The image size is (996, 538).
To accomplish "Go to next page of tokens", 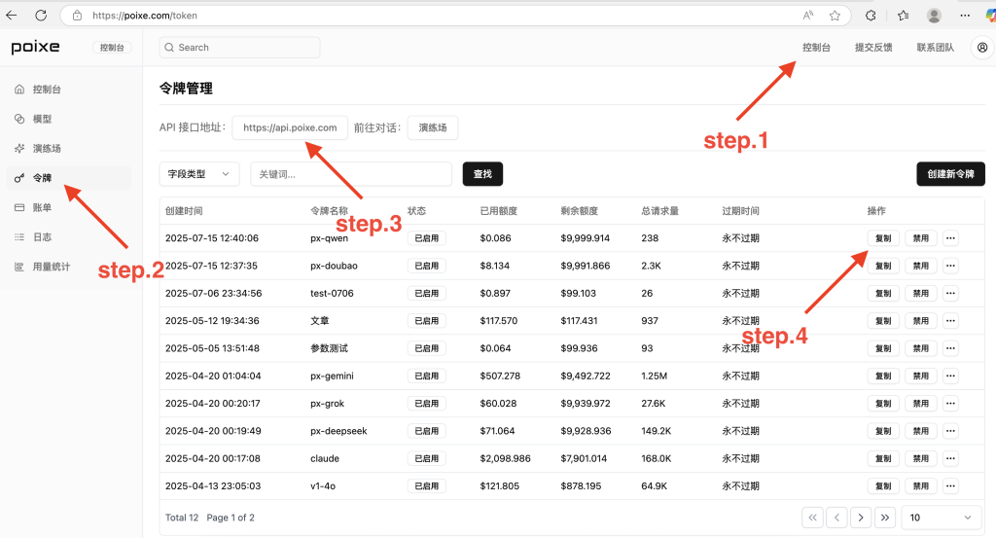I will pyautogui.click(x=860, y=518).
